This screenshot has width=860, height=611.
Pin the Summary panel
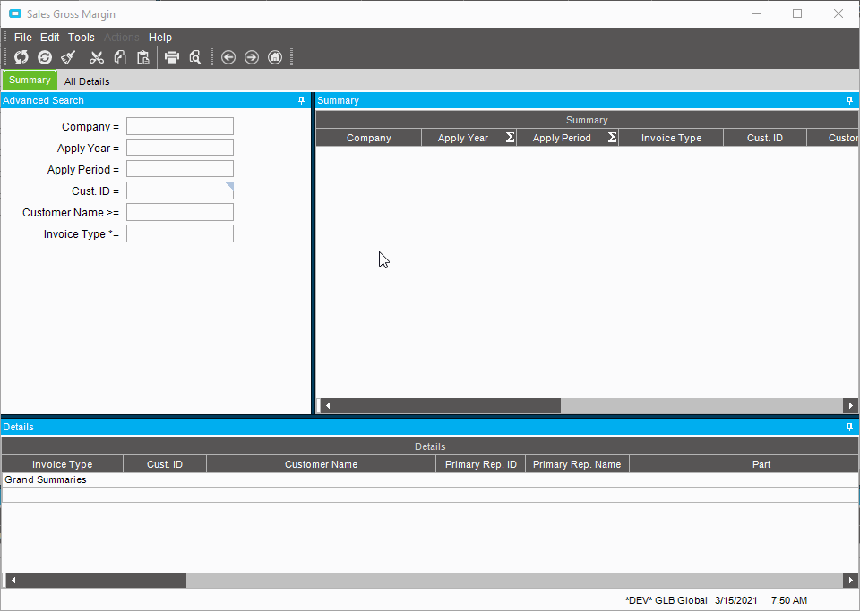(x=849, y=100)
